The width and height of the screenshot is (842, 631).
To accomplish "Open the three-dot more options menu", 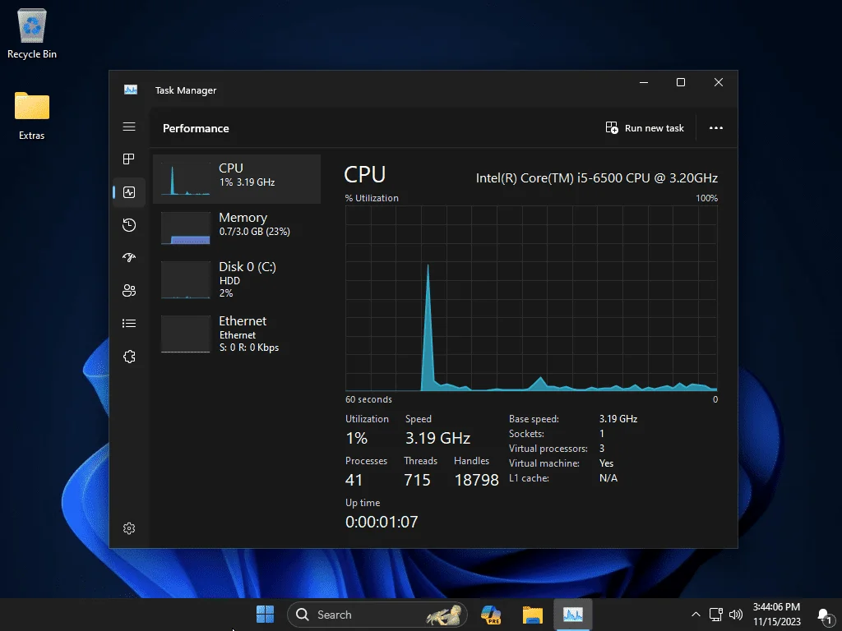I will 716,127.
